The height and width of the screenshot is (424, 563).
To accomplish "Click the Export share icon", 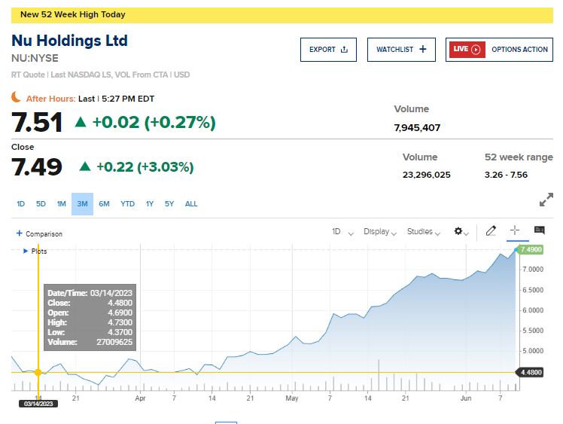I will click(x=344, y=49).
